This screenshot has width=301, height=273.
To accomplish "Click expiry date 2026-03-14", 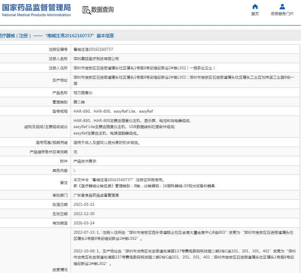I will click(x=84, y=223).
